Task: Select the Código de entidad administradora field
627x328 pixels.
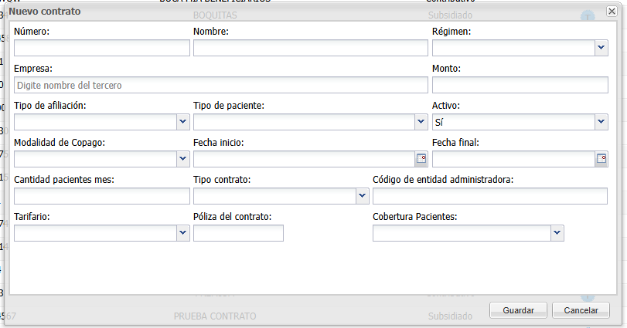Action: point(489,196)
